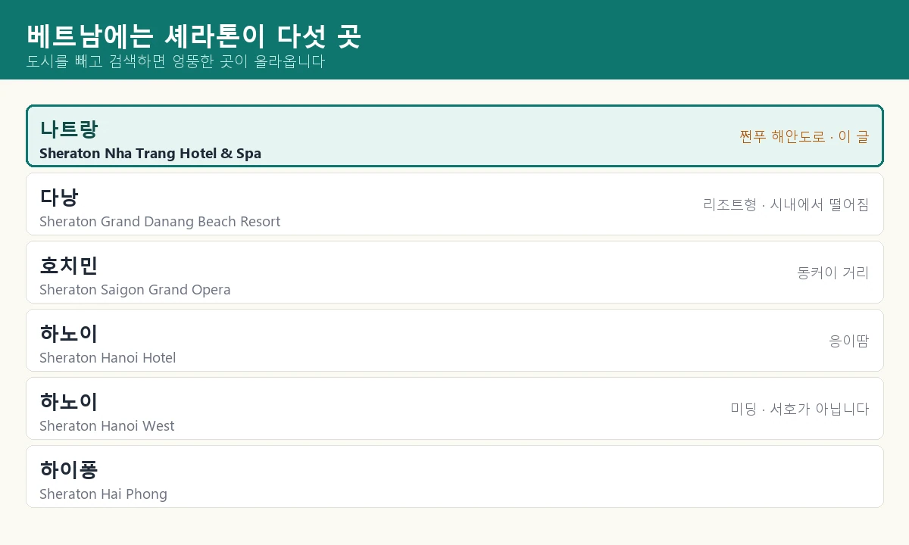
Task: Click the subtitle about 도시를 빼고 검색하면
Action: (176, 61)
